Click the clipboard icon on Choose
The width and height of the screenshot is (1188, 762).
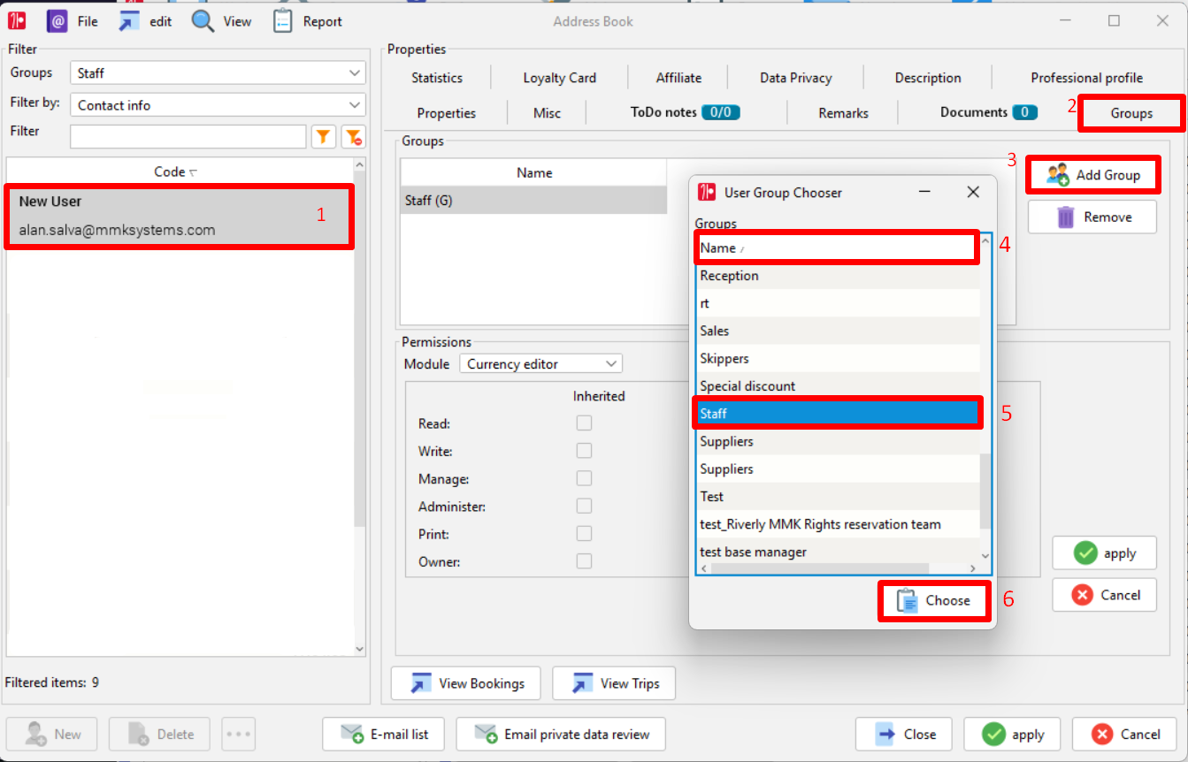(x=908, y=600)
